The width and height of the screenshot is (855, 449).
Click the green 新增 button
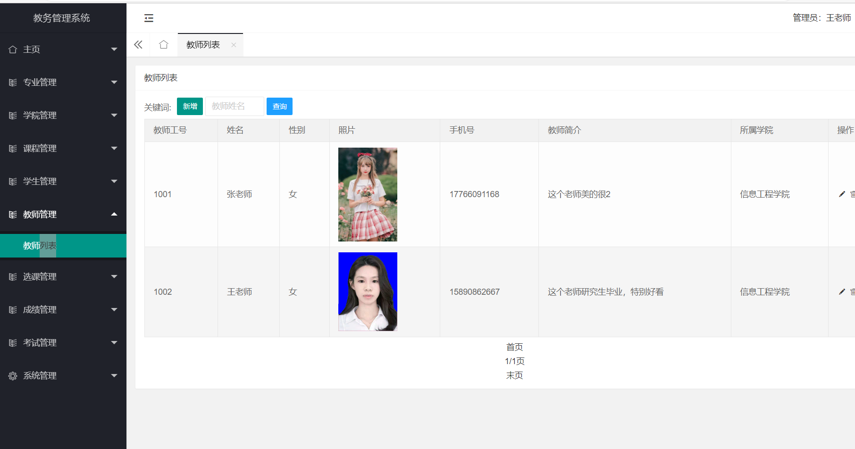click(x=190, y=107)
